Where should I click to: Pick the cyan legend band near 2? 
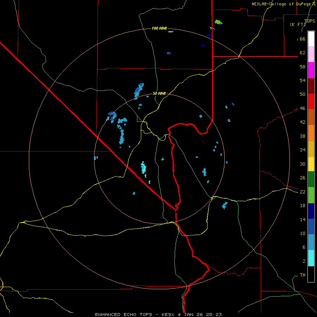311,258
